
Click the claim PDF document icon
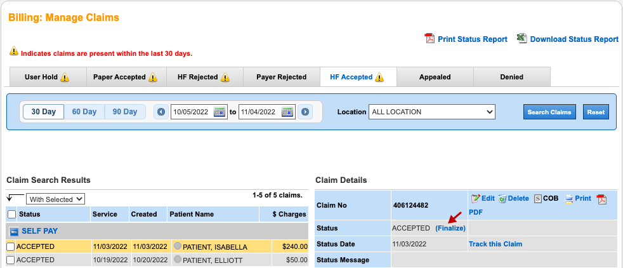coord(601,199)
